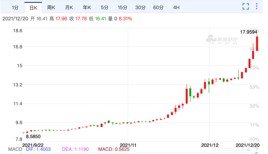Open the three-dot more options menu
The height and width of the screenshot is (154, 268).
click(256, 6)
